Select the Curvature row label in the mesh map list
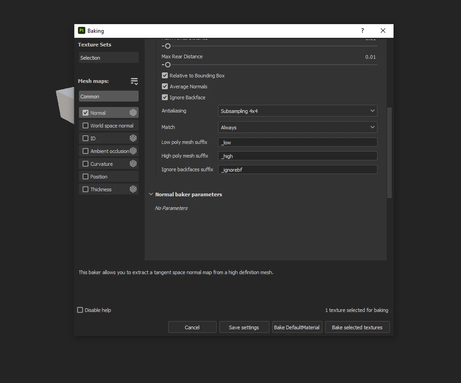The width and height of the screenshot is (461, 383). [101, 164]
